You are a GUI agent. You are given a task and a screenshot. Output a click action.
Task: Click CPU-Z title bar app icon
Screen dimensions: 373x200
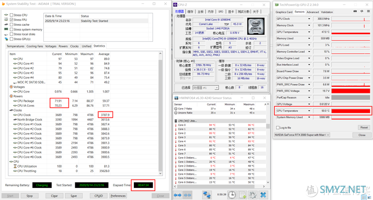click(x=176, y=4)
